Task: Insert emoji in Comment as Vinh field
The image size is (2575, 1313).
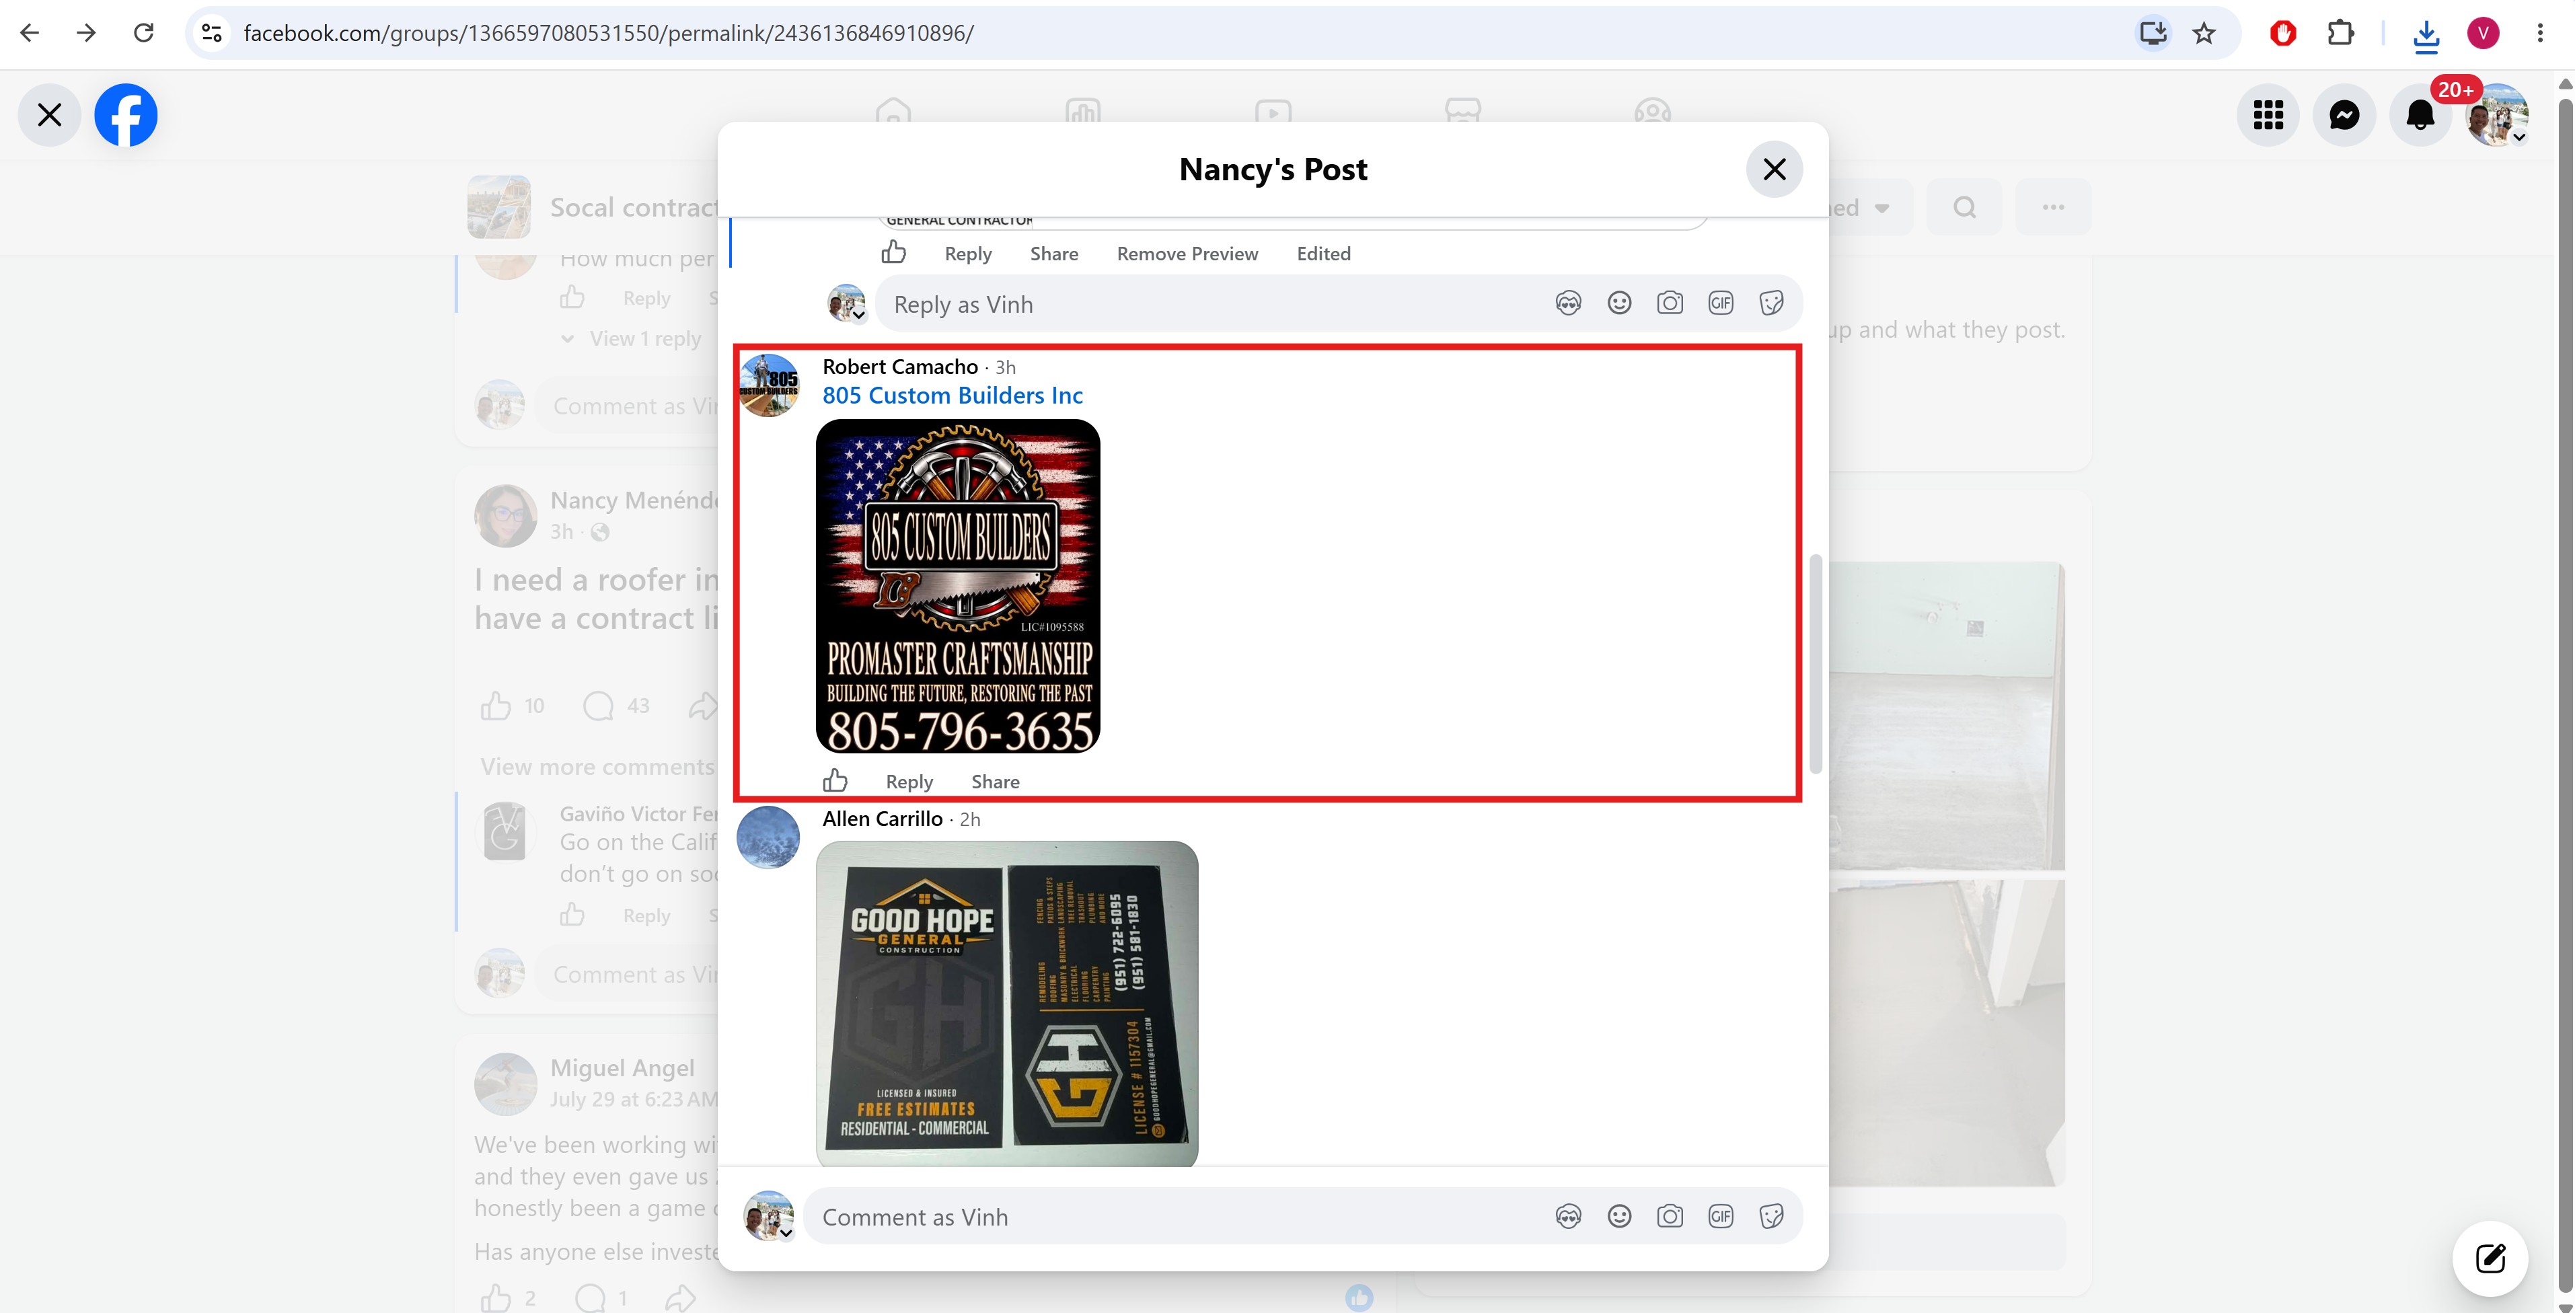Action: coord(1619,1216)
